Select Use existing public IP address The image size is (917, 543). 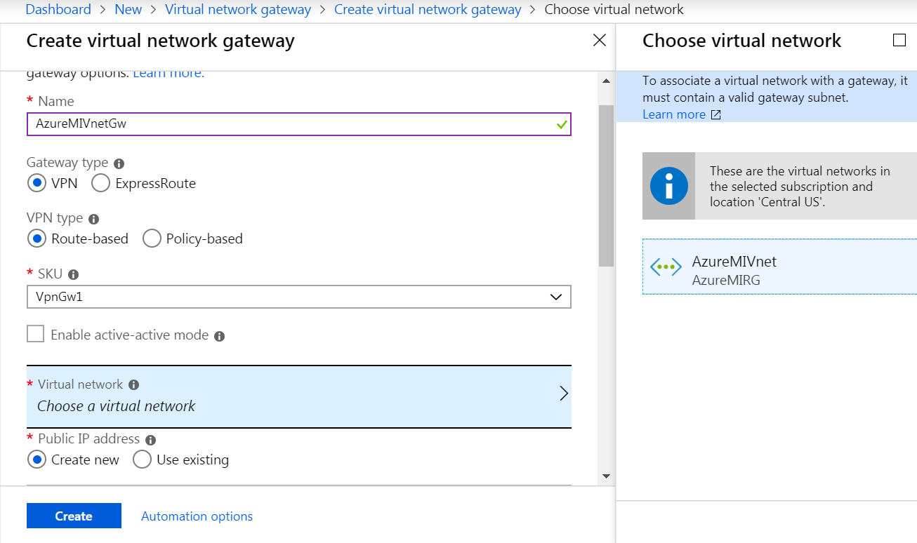click(142, 460)
